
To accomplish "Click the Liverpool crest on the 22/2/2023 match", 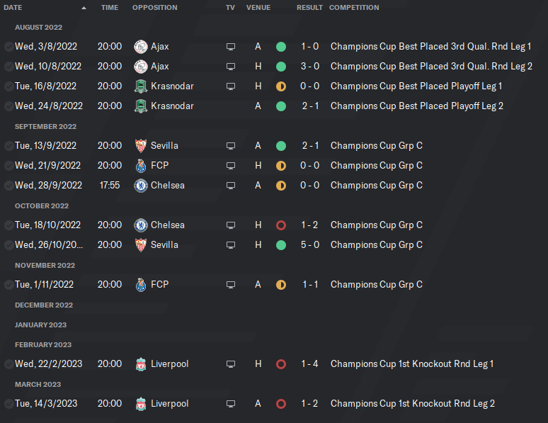I will click(140, 364).
